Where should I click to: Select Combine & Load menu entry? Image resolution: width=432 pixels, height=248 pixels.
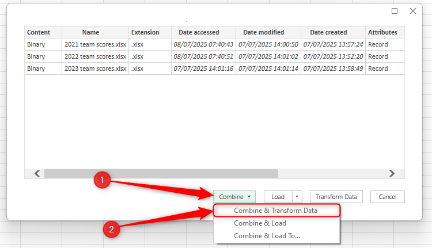pyautogui.click(x=260, y=223)
